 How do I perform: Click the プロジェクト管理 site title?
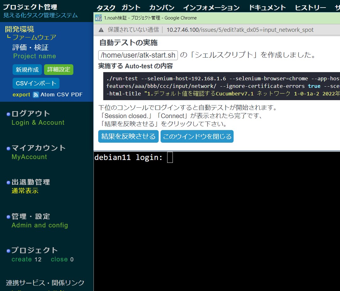click(x=30, y=7)
